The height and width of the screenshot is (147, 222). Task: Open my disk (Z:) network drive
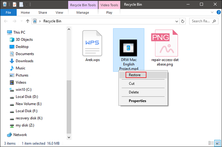[22, 125]
